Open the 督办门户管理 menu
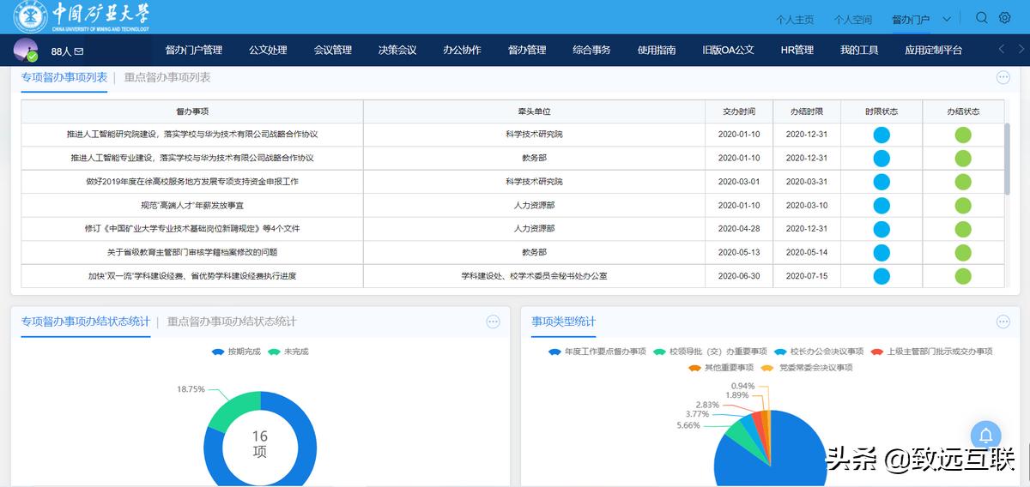This screenshot has height=487, width=1030. pyautogui.click(x=194, y=50)
